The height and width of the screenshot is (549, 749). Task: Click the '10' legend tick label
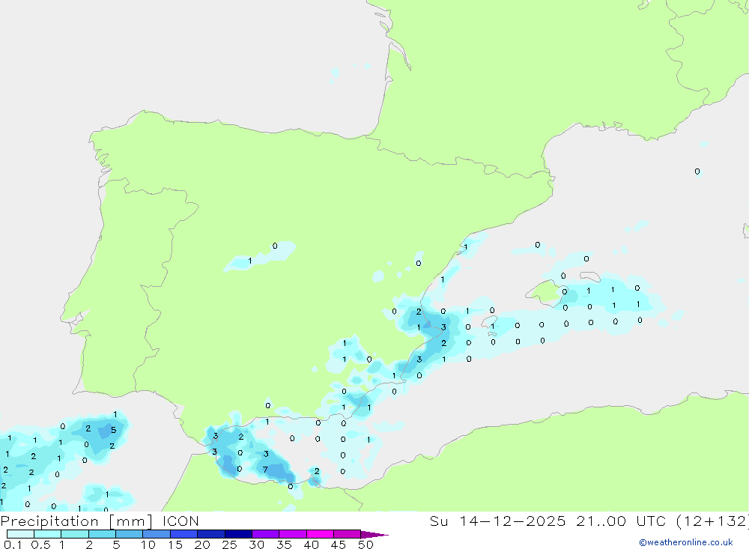click(x=148, y=545)
